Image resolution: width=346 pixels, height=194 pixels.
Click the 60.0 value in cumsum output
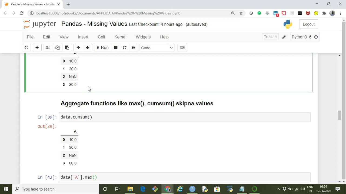tap(73, 163)
